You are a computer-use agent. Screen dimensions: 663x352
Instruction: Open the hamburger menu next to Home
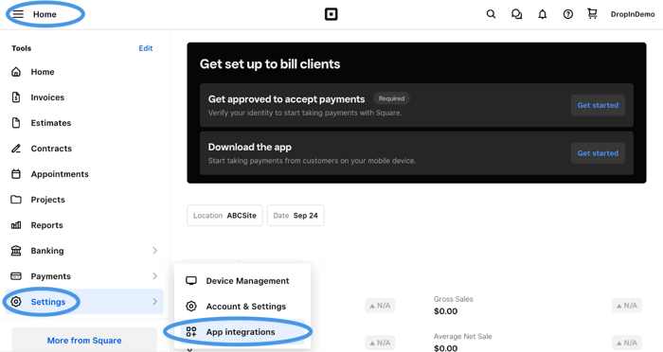[18, 14]
